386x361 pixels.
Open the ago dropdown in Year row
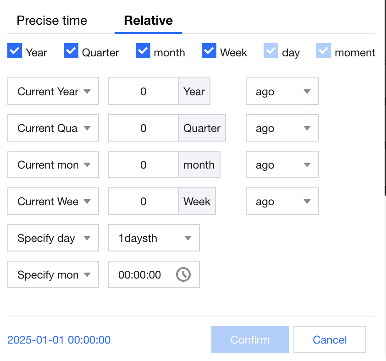click(282, 92)
